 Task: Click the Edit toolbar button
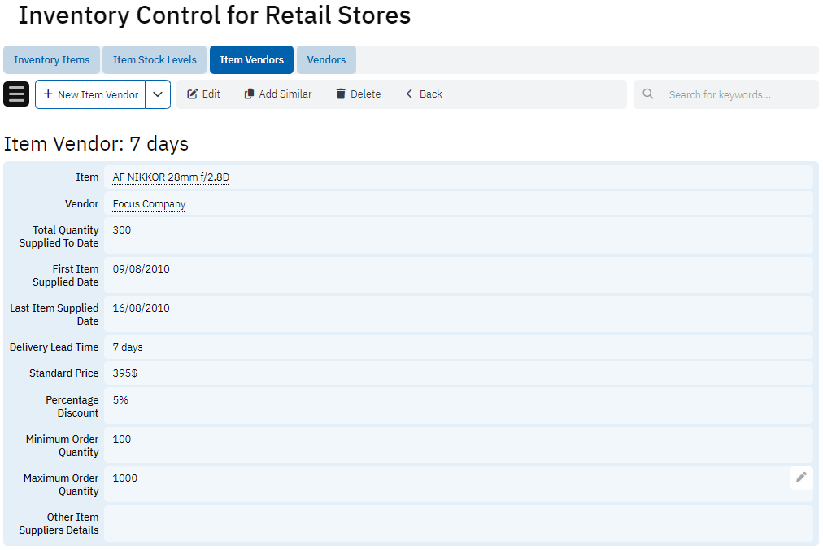tap(203, 94)
